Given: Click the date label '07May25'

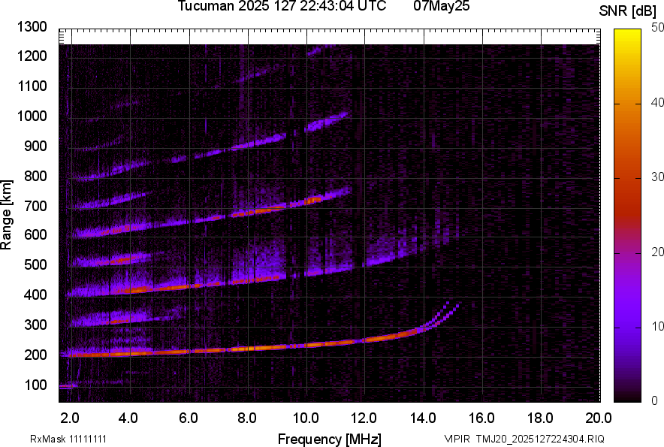Looking at the screenshot, I should point(442,6).
